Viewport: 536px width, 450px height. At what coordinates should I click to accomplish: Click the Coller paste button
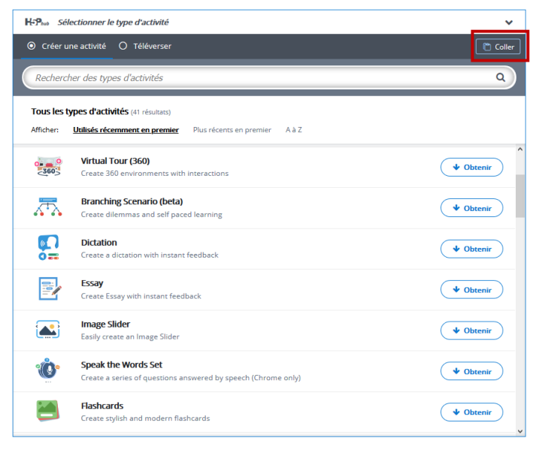pyautogui.click(x=498, y=47)
